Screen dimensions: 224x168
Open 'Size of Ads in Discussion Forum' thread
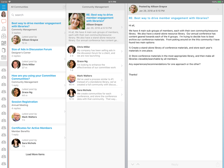[32, 49]
